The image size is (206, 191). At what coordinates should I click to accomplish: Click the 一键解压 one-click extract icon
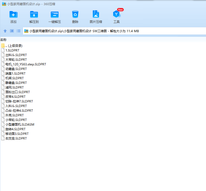54,14
